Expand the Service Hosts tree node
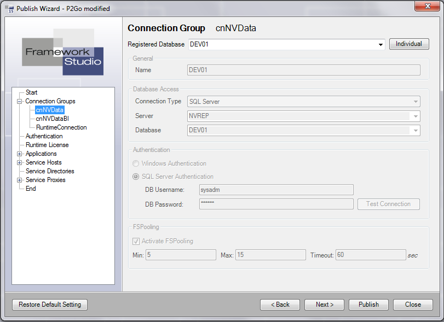 [x=20, y=162]
